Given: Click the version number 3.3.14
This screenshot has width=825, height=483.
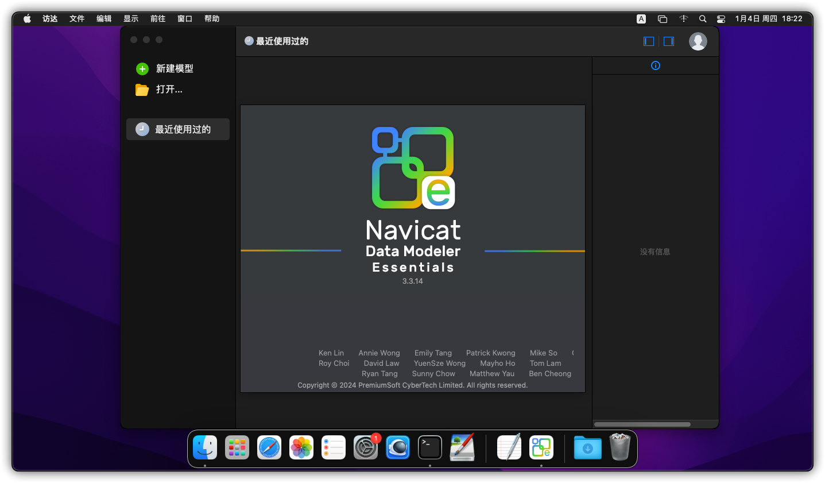Looking at the screenshot, I should click(x=413, y=281).
